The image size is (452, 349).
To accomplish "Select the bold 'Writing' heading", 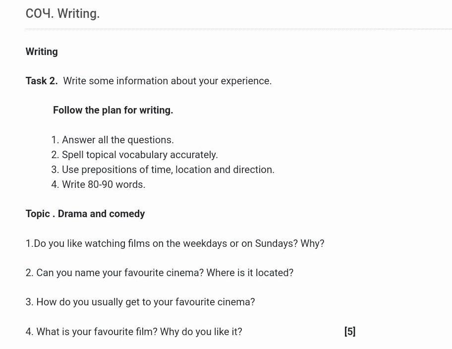I will 42,52.
